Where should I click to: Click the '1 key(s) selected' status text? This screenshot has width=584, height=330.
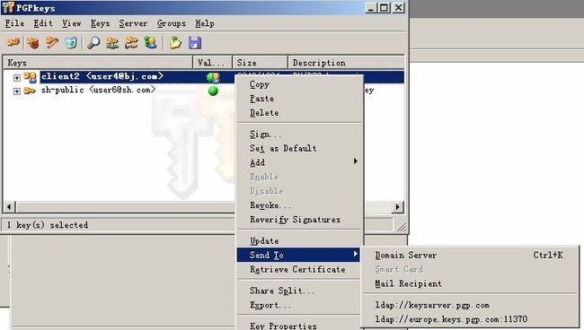click(x=48, y=225)
